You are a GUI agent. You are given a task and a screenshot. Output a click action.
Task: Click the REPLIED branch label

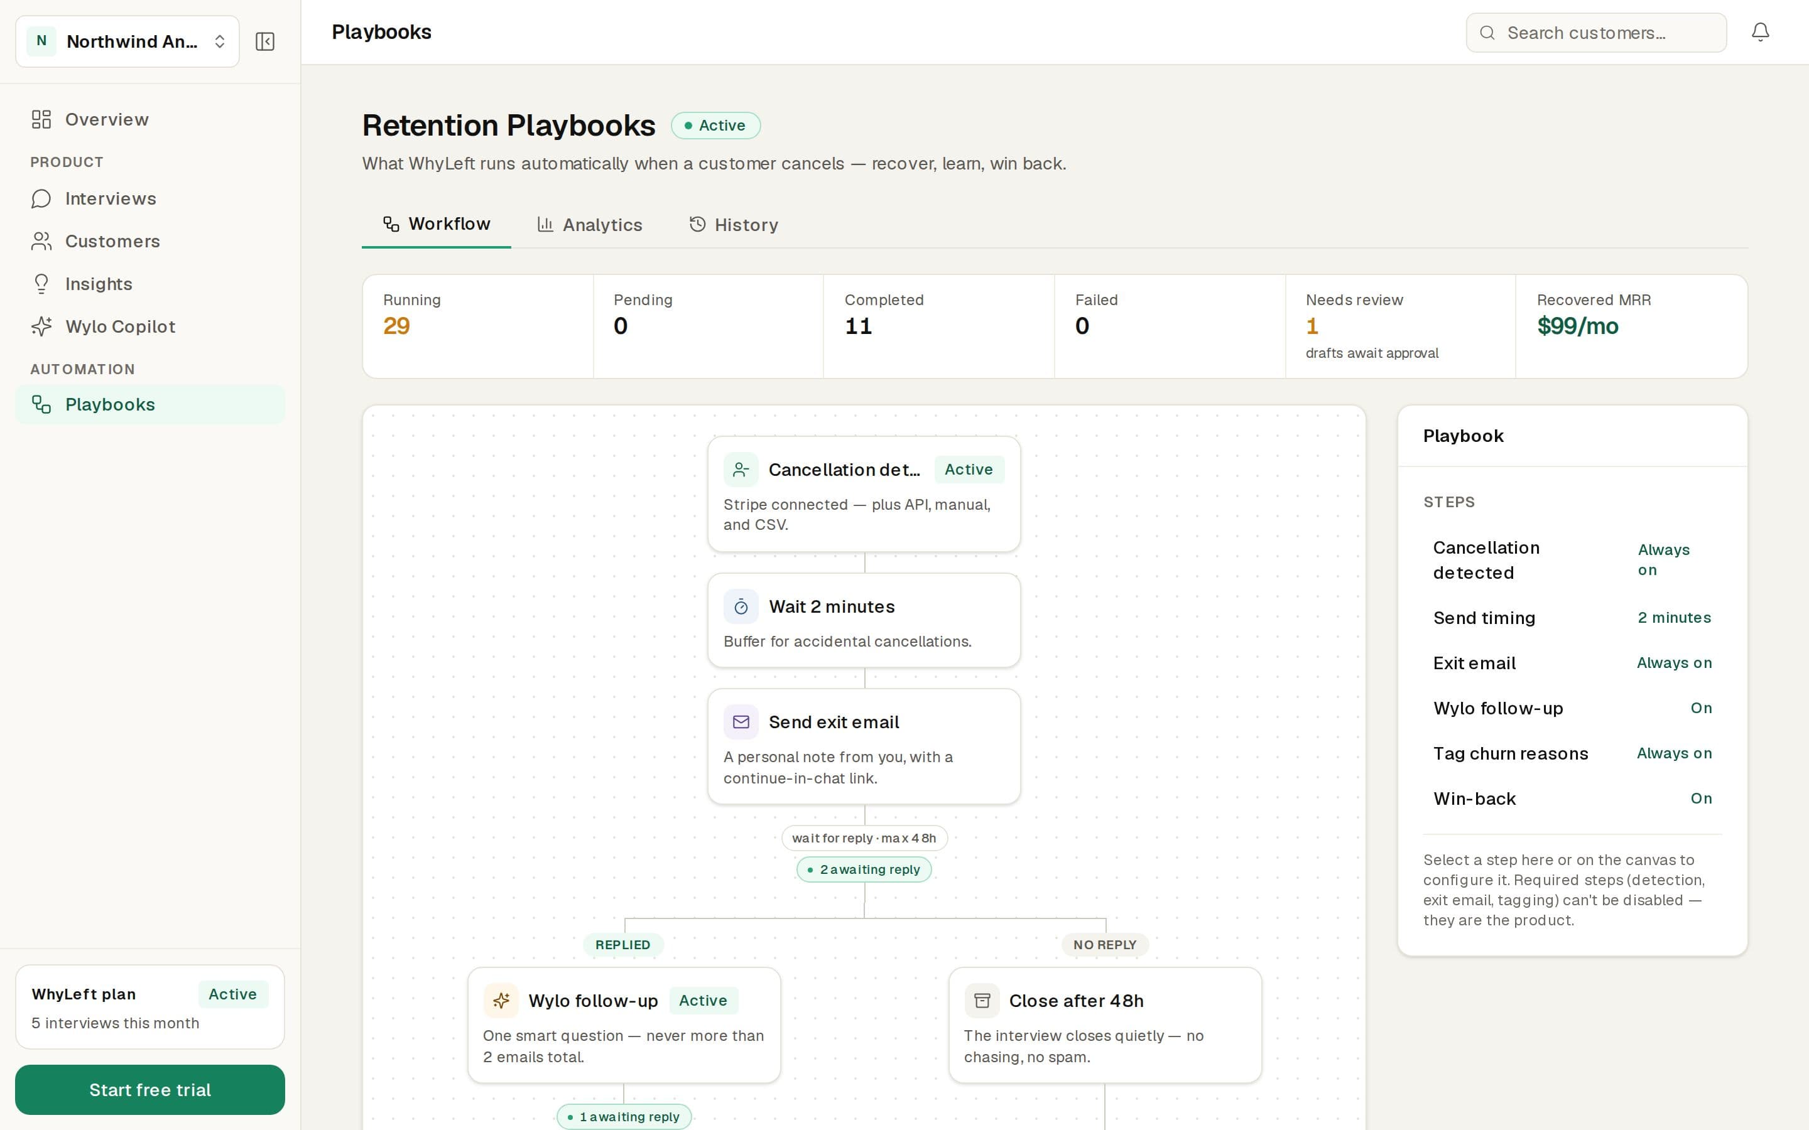click(x=622, y=945)
